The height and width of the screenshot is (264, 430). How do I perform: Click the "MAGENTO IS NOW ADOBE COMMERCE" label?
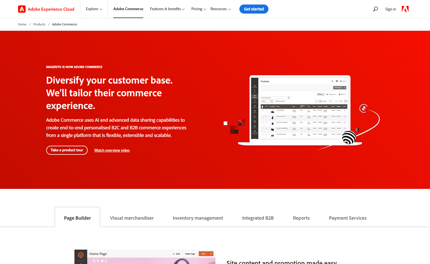[x=74, y=67]
